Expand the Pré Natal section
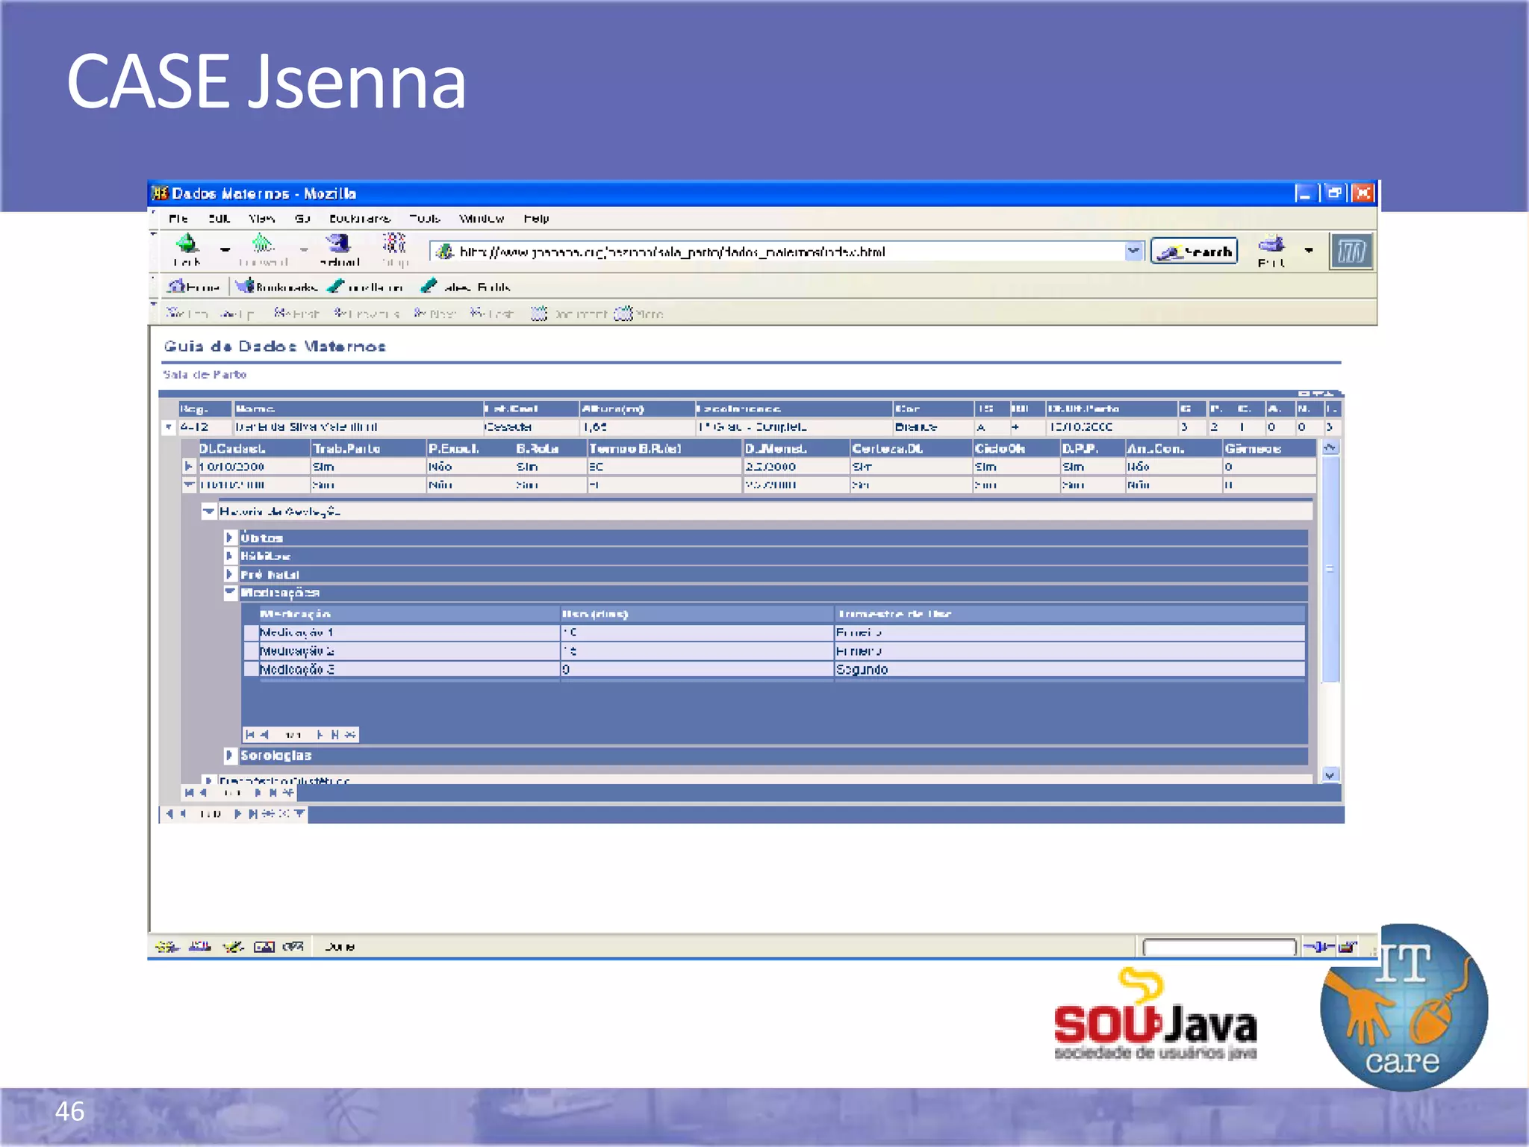The width and height of the screenshot is (1529, 1147). 230,574
